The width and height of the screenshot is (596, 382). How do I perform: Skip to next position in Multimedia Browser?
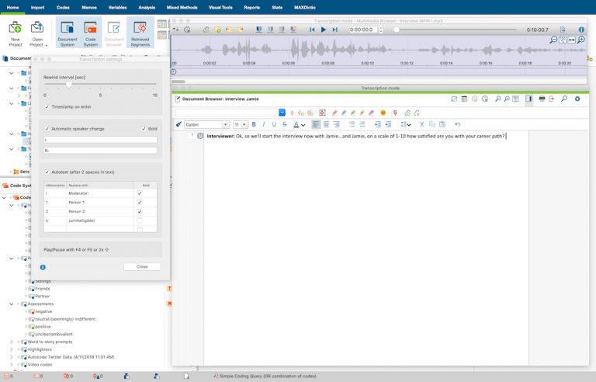(x=335, y=30)
